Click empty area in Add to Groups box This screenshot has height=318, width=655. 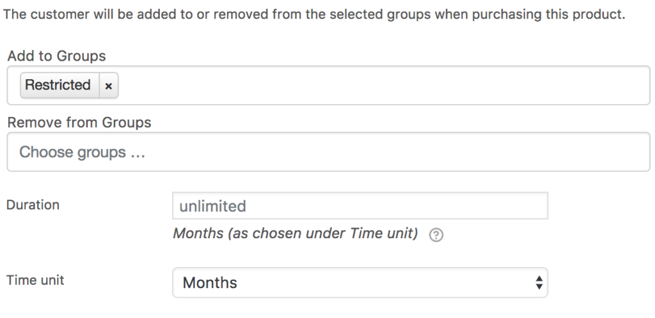pyautogui.click(x=376, y=86)
